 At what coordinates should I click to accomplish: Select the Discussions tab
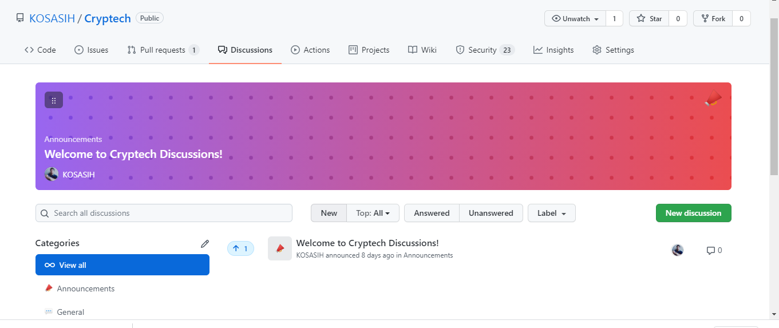tap(245, 50)
